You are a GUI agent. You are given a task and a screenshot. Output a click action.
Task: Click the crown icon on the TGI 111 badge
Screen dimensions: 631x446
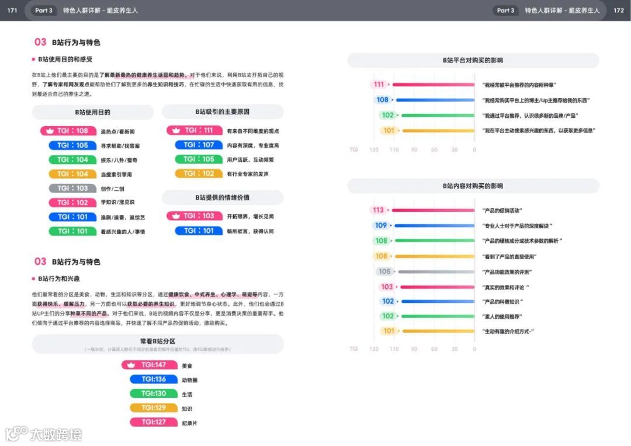(176, 130)
